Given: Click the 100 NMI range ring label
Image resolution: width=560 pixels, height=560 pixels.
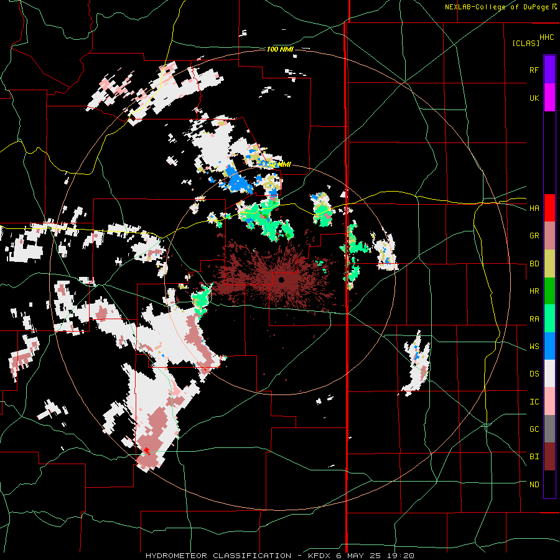Looking at the screenshot, I should (x=280, y=49).
